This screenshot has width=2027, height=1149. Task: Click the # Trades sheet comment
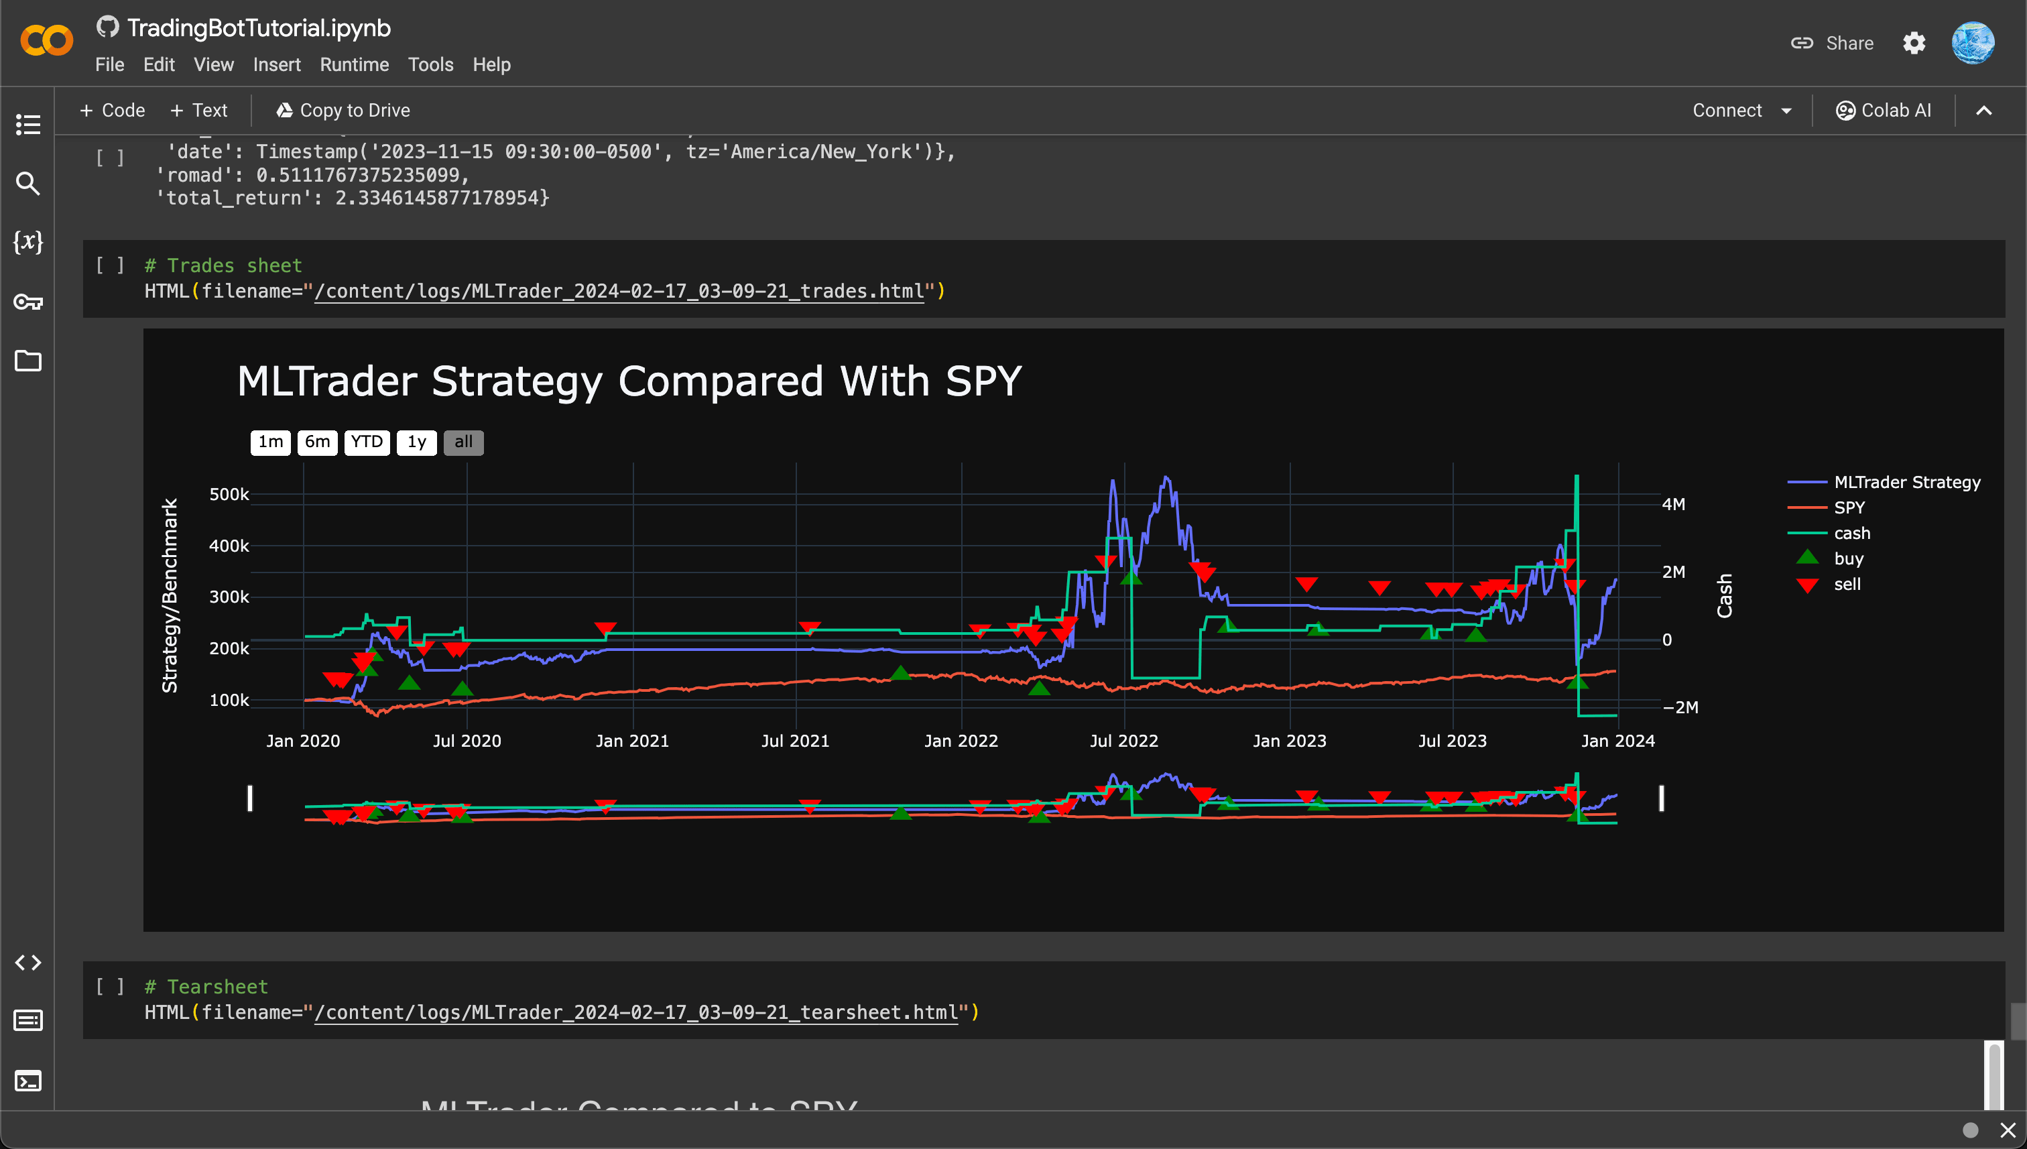pyautogui.click(x=223, y=266)
